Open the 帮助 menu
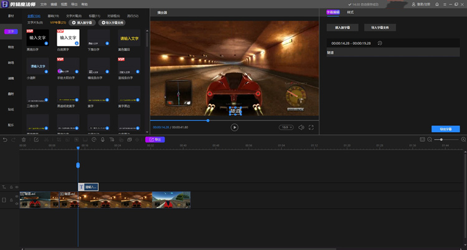This screenshot has height=250, width=467. pyautogui.click(x=85, y=4)
